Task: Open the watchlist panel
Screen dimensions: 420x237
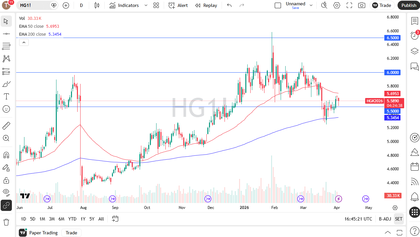Action: (x=414, y=21)
